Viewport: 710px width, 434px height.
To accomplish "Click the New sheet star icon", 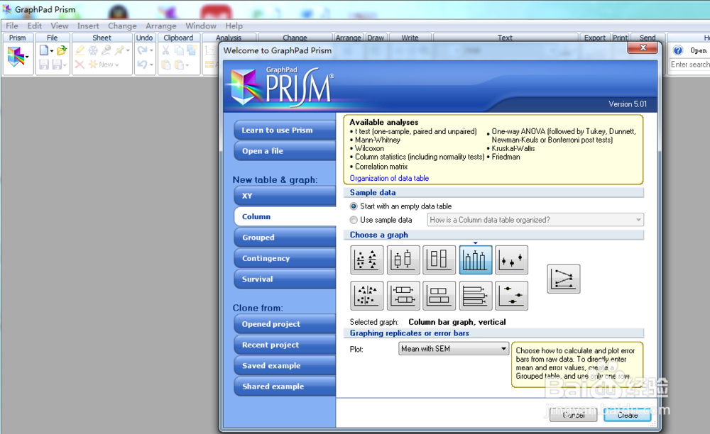I will [93, 65].
